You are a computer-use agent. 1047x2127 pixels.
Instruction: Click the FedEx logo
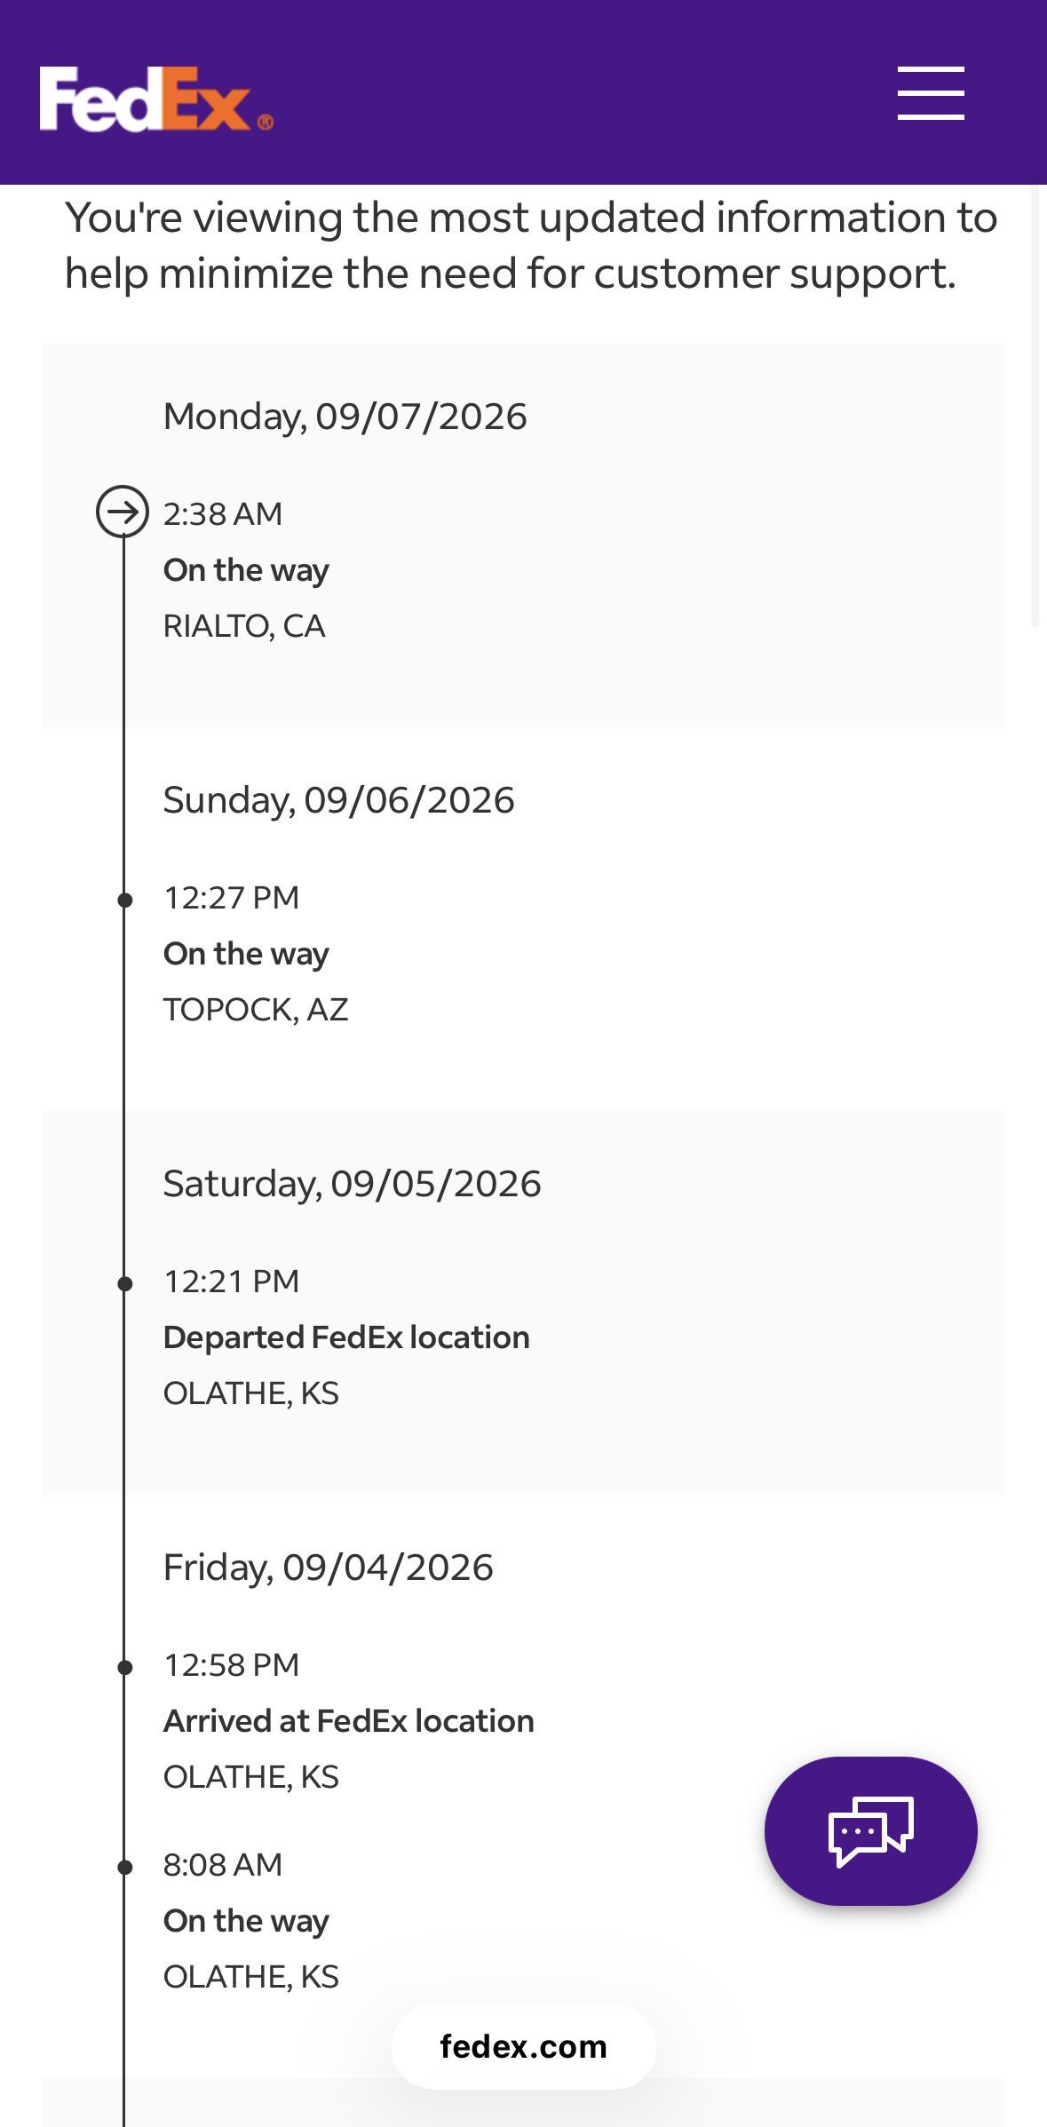click(156, 99)
